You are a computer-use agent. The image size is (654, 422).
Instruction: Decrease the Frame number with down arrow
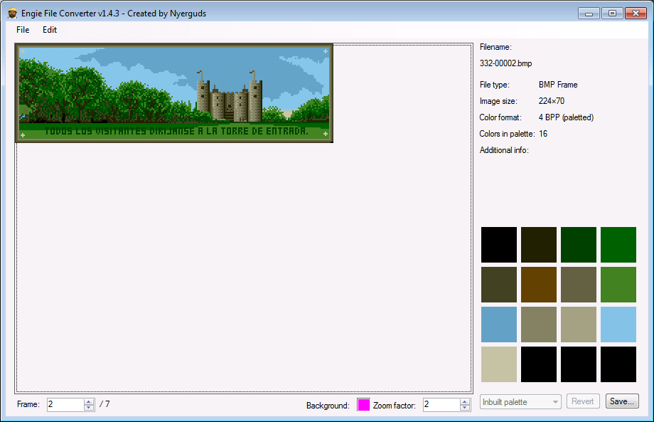tap(89, 408)
